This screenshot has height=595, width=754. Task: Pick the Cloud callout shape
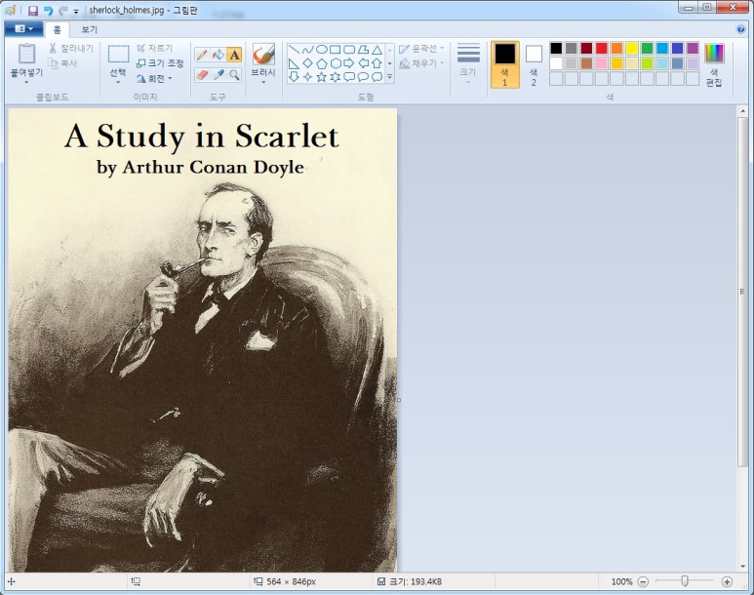coord(377,77)
